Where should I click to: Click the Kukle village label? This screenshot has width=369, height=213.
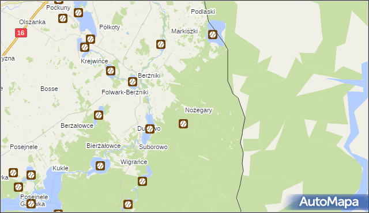tap(61, 168)
